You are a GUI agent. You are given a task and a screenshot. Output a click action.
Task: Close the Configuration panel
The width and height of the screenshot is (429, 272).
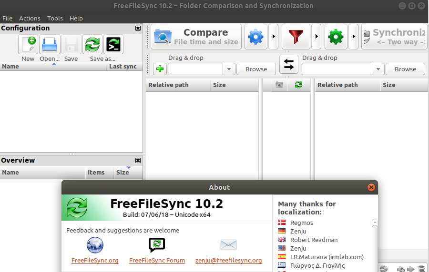pos(138,29)
